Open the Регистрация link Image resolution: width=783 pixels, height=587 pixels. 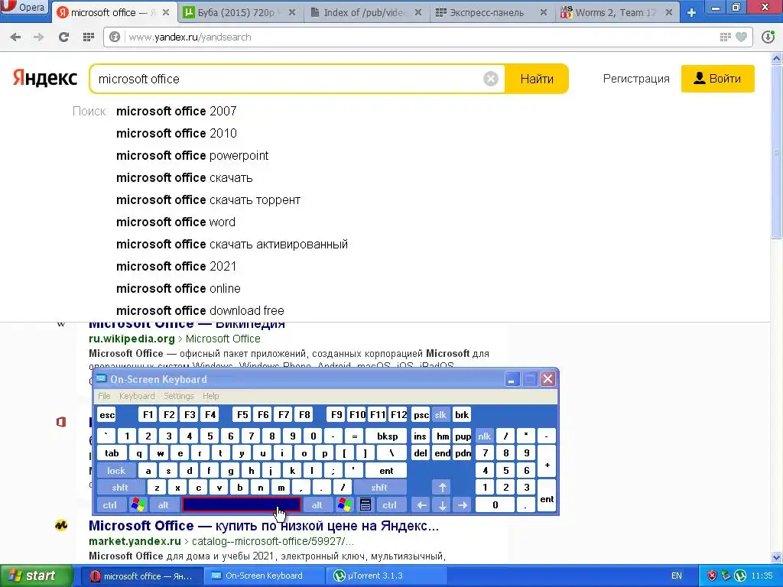point(636,79)
